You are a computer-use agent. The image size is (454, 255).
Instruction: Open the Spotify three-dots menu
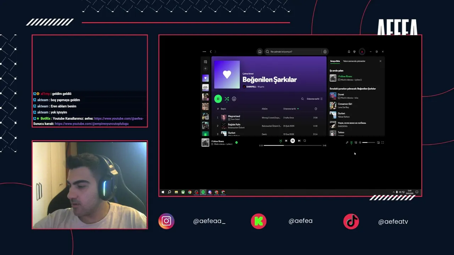204,52
